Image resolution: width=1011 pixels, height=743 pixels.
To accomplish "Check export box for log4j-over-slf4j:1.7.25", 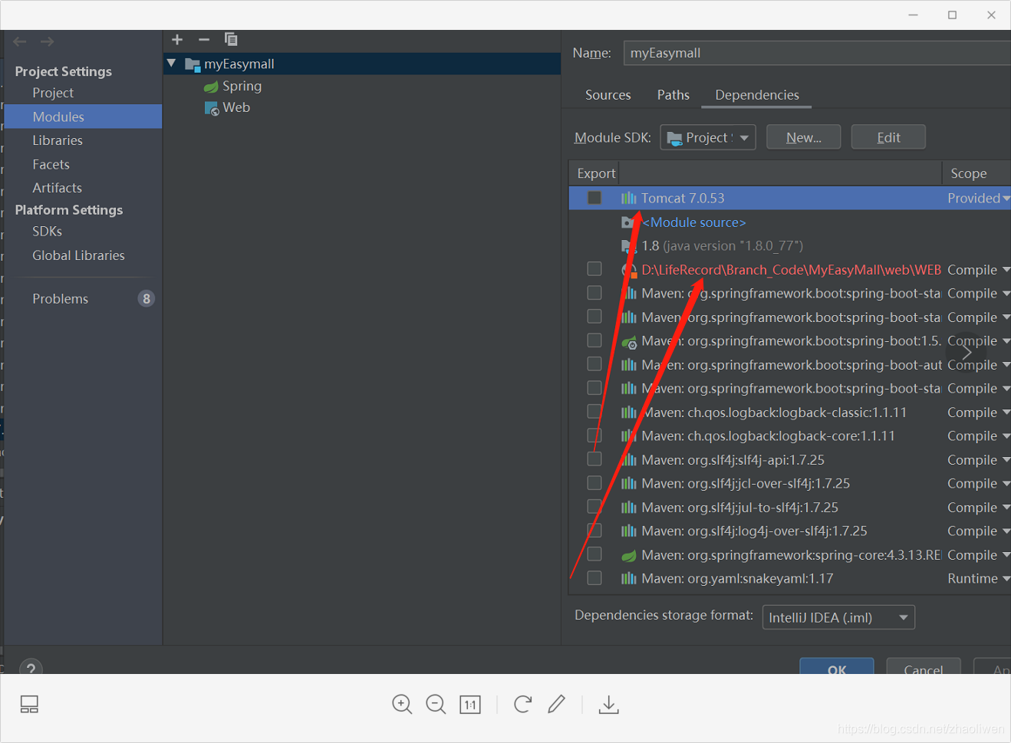I will click(594, 531).
